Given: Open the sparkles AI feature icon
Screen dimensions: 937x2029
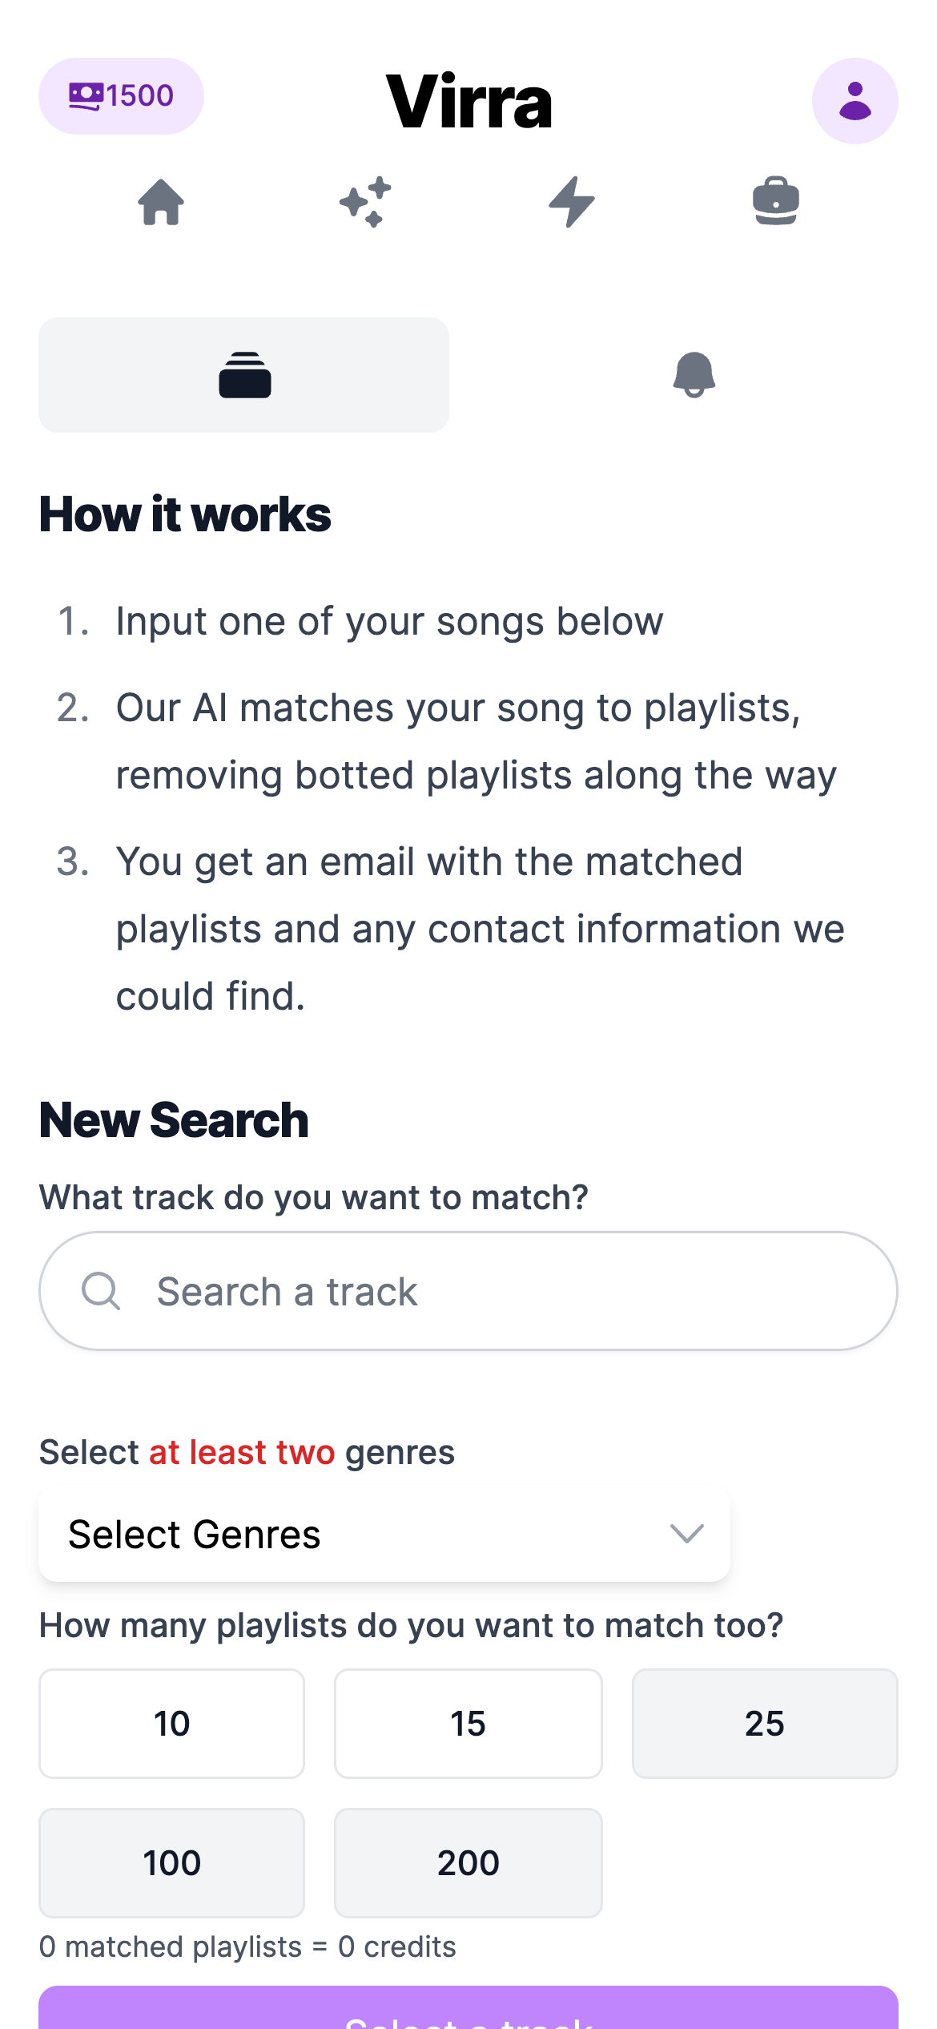Looking at the screenshot, I should pyautogui.click(x=366, y=202).
